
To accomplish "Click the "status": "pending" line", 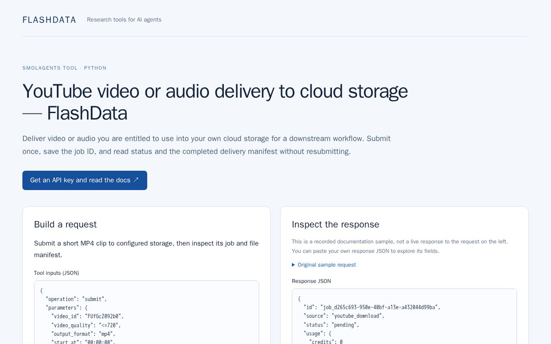I will pos(331,325).
